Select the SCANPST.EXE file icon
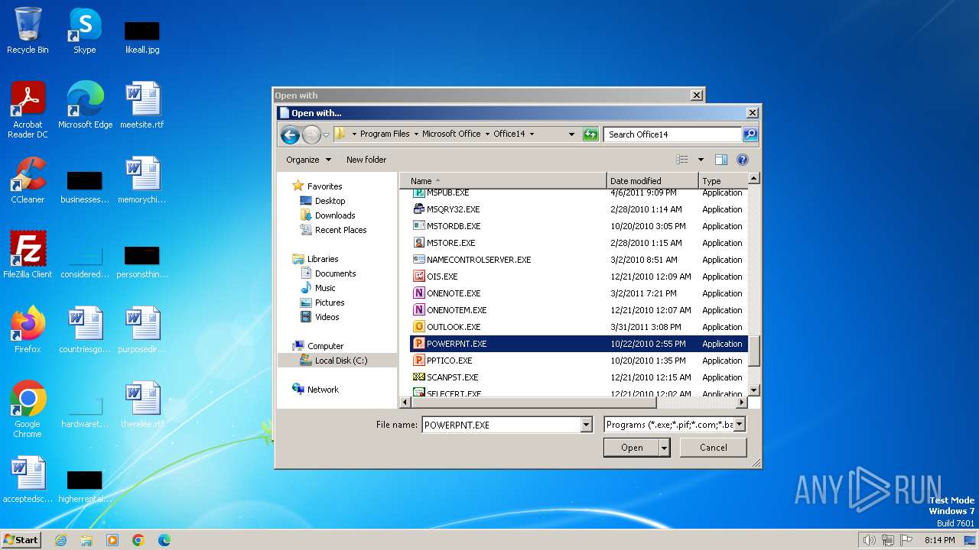The image size is (979, 550). (418, 377)
